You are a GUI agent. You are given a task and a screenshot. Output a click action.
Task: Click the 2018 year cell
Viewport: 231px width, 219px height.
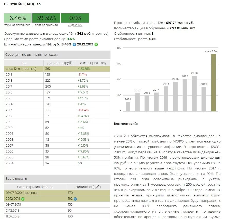pyautogui.click(x=24, y=81)
